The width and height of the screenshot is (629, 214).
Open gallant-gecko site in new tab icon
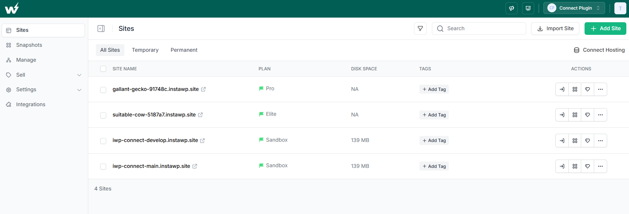click(x=203, y=89)
